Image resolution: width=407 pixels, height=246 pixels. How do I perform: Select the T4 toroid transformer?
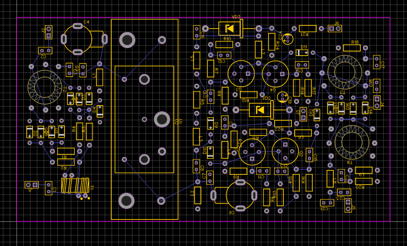[x=352, y=142]
